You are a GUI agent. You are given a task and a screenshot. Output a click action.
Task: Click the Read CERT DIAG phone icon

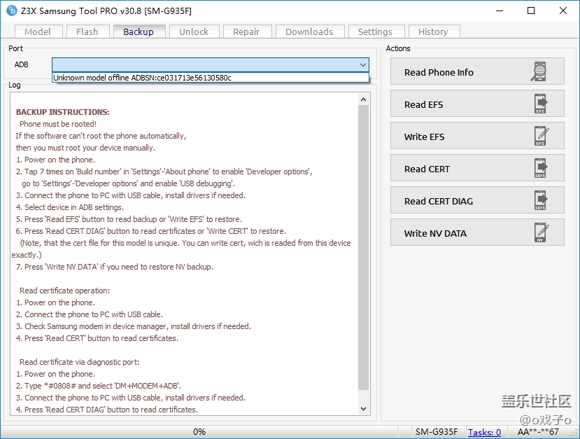point(540,201)
